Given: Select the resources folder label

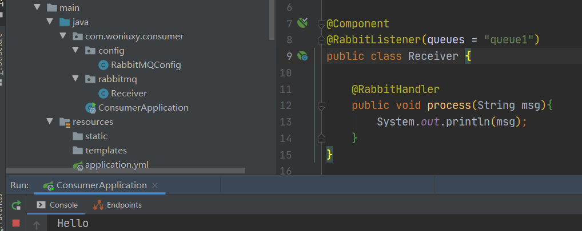Looking at the screenshot, I should pos(93,122).
